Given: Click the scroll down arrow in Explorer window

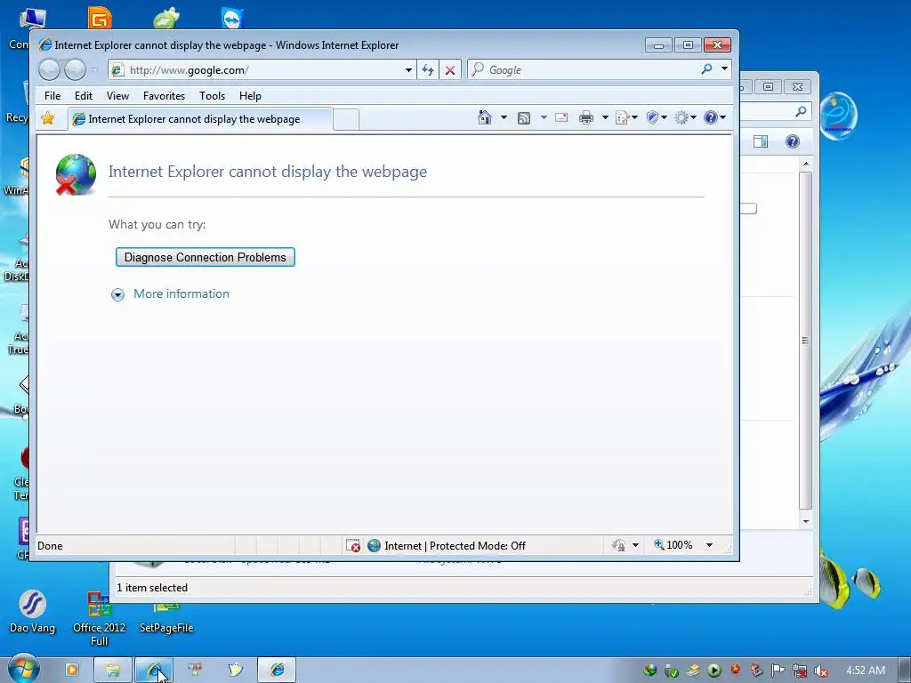Looking at the screenshot, I should (x=806, y=521).
